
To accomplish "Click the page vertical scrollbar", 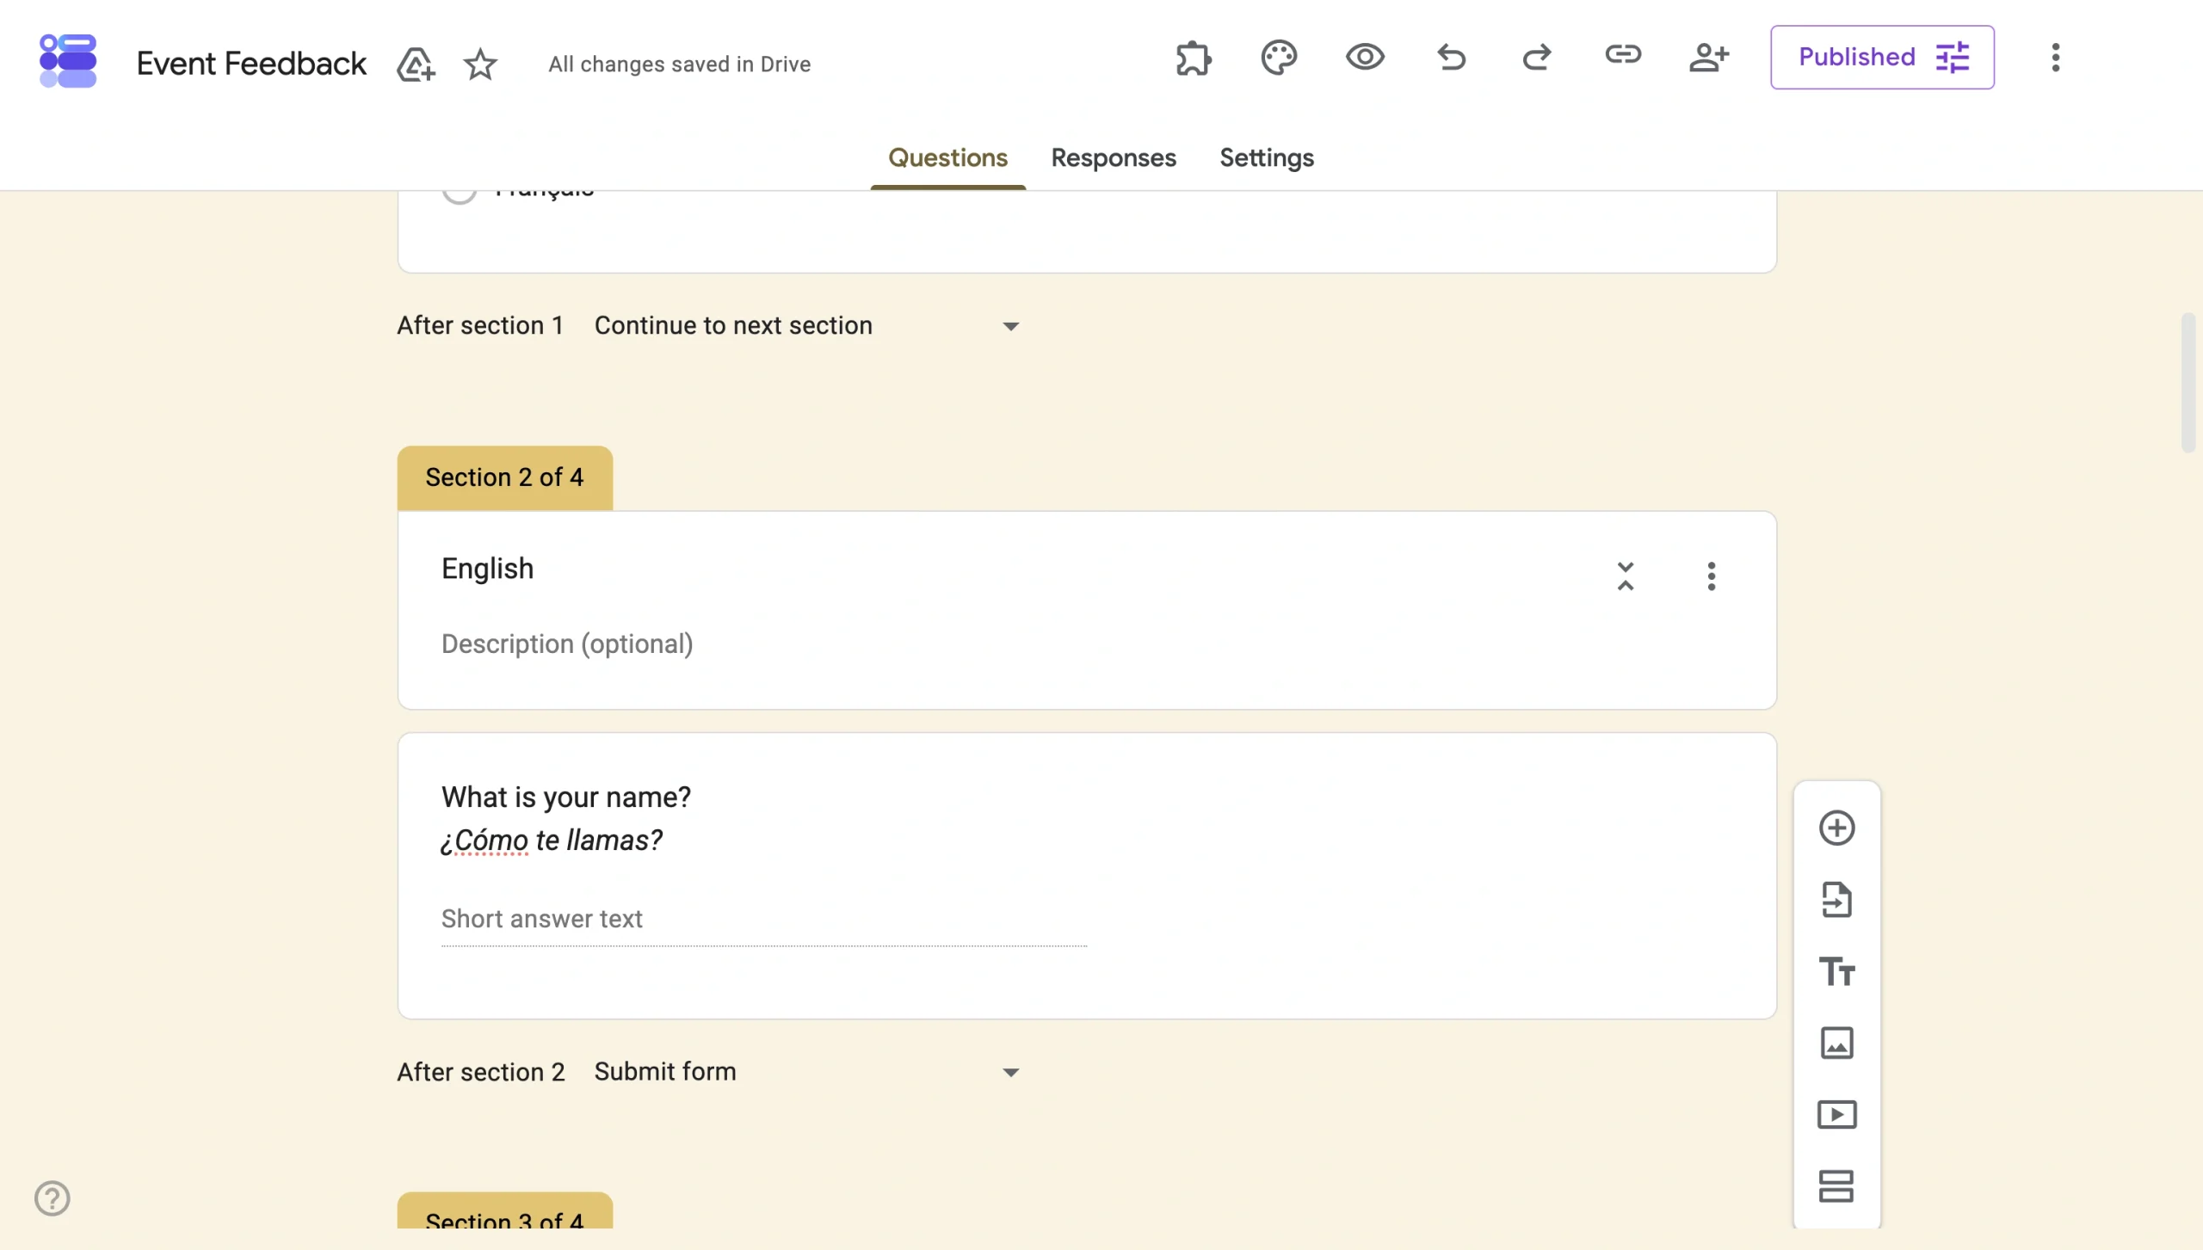I will [2188, 383].
